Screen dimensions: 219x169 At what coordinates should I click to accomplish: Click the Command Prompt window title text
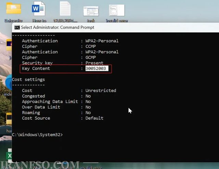point(57,27)
